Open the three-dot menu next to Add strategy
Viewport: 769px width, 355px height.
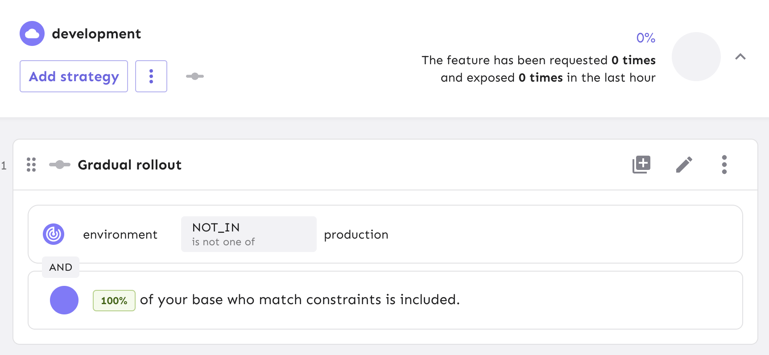pos(151,76)
